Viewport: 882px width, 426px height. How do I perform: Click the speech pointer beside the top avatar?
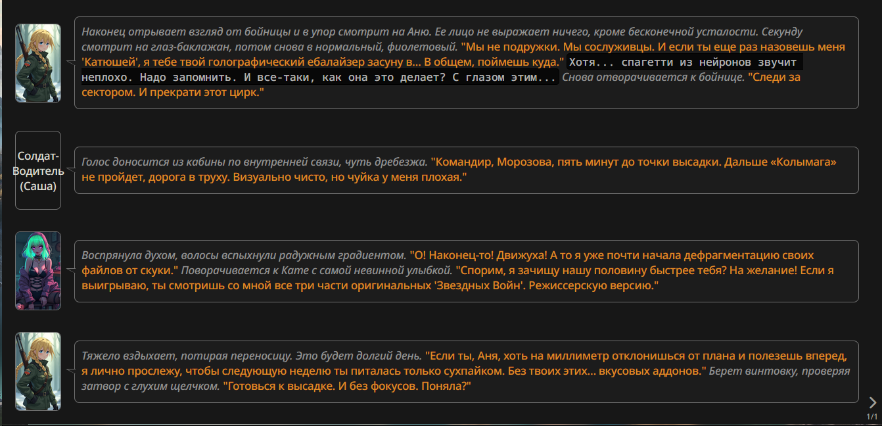click(71, 62)
